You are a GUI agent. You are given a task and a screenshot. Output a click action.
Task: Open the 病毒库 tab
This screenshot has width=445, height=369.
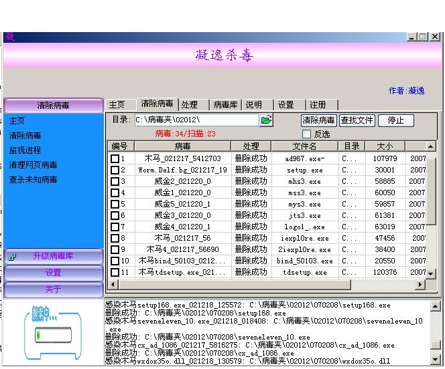226,105
